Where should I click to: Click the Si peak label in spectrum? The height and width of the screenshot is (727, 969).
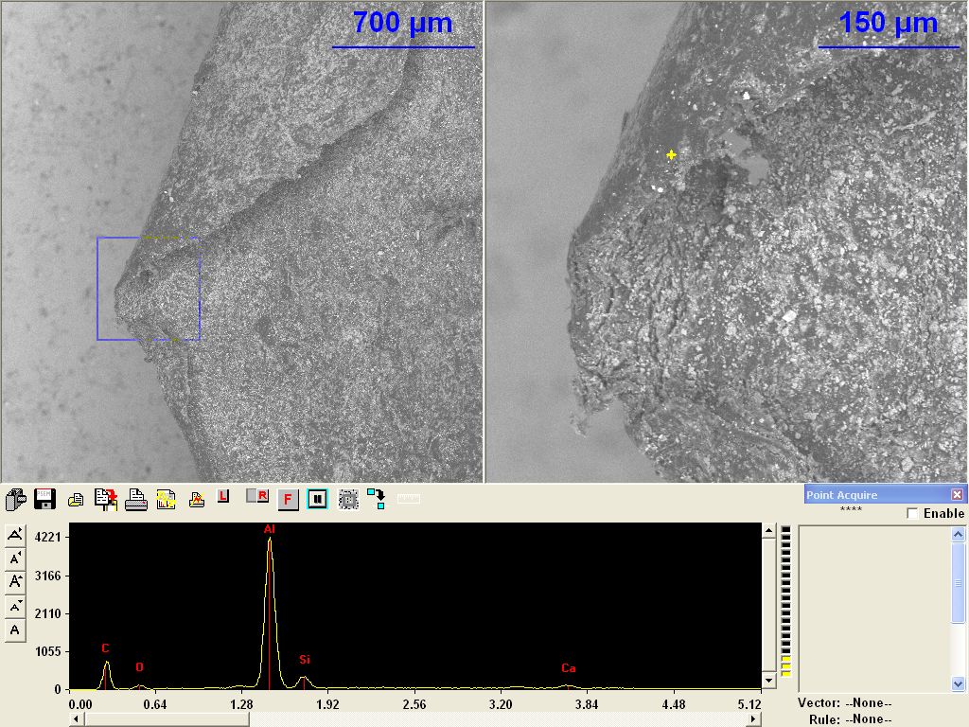pyautogui.click(x=305, y=660)
